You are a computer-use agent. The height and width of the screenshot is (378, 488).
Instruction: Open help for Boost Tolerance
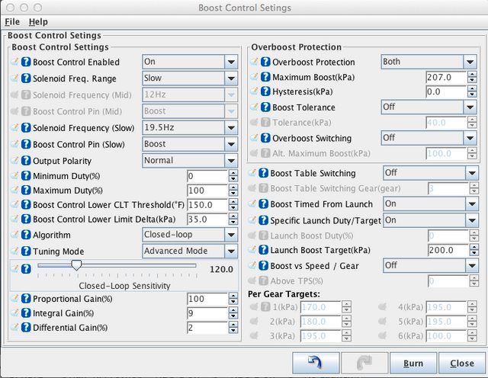(265, 107)
